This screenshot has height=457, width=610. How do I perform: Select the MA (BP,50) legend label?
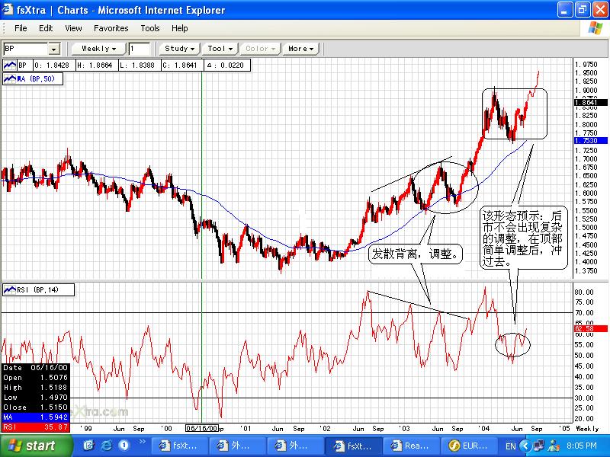pos(36,79)
